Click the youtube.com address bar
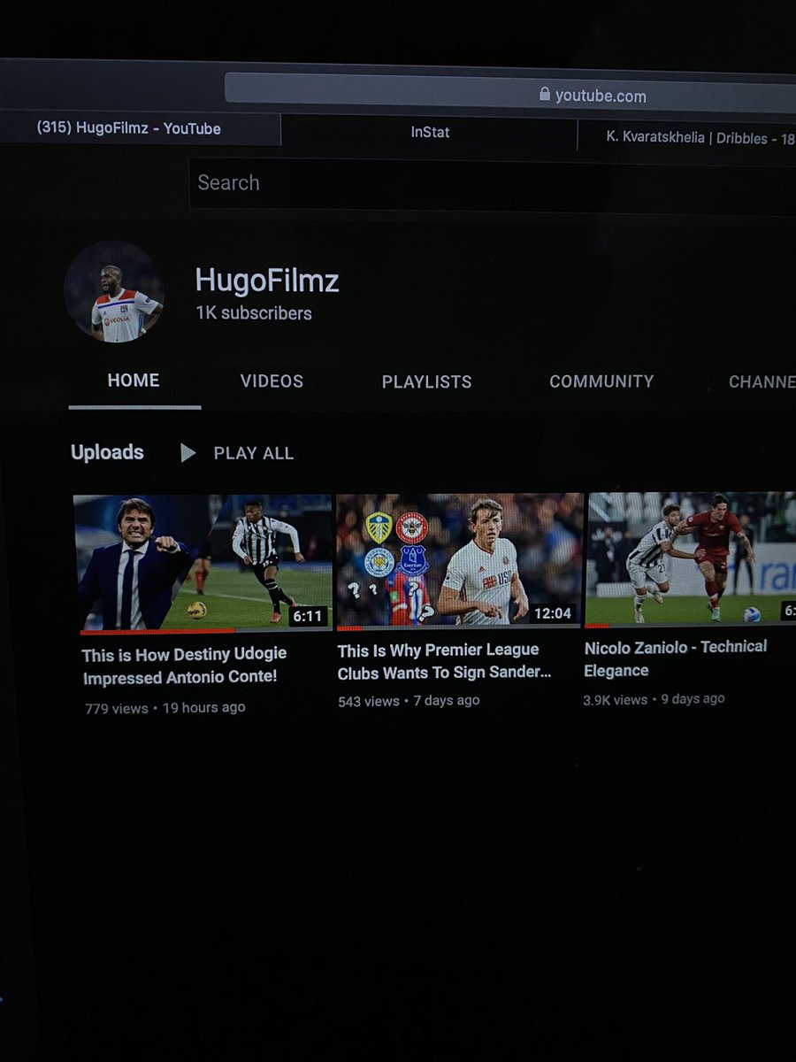Viewport: 796px width, 1062px height. [x=510, y=93]
